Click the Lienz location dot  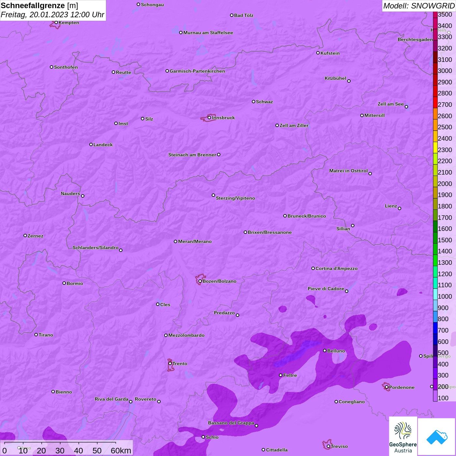coord(400,208)
